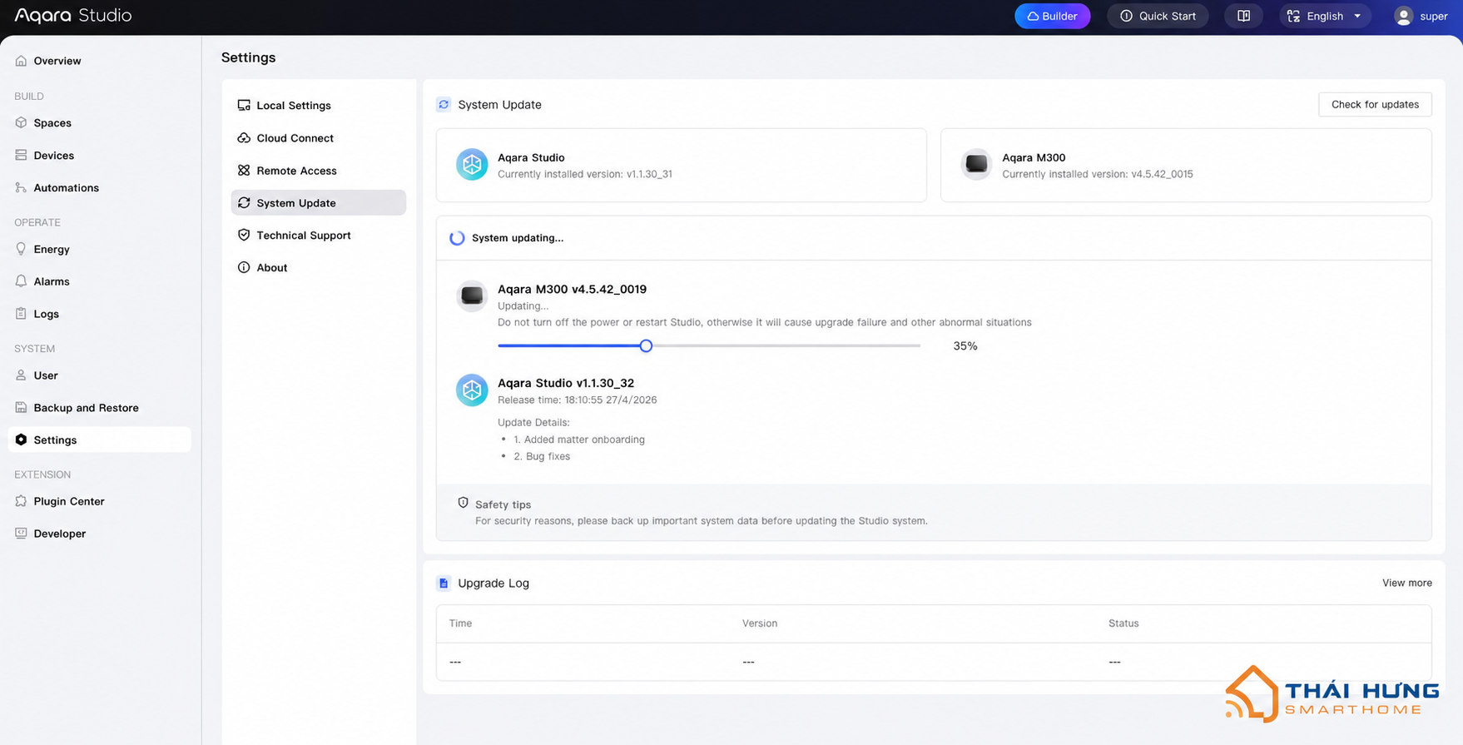This screenshot has height=745, width=1463.
Task: Click the Check for updates button
Action: pos(1375,105)
